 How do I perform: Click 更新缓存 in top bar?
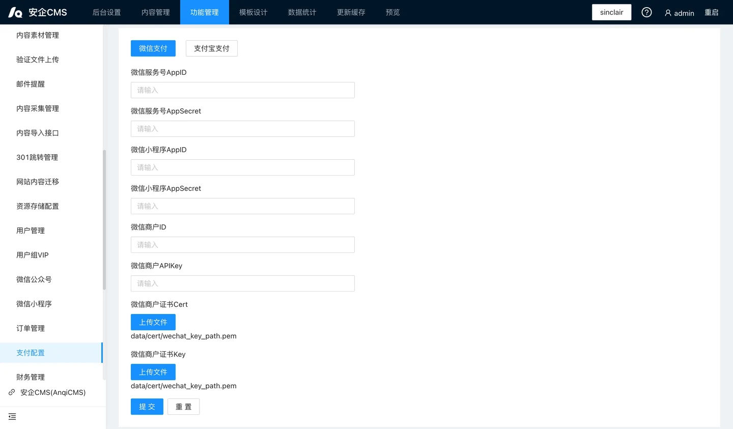(351, 12)
